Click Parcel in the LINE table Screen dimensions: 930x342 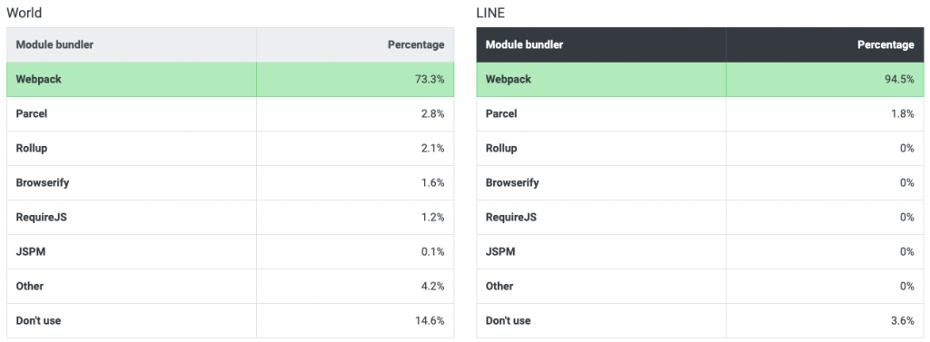[x=501, y=113]
